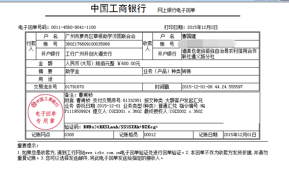Click payer bank 工行广州开创大道支行
289x177 pixels.
(89, 54)
